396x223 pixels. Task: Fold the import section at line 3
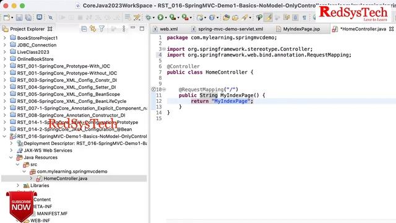(164, 49)
